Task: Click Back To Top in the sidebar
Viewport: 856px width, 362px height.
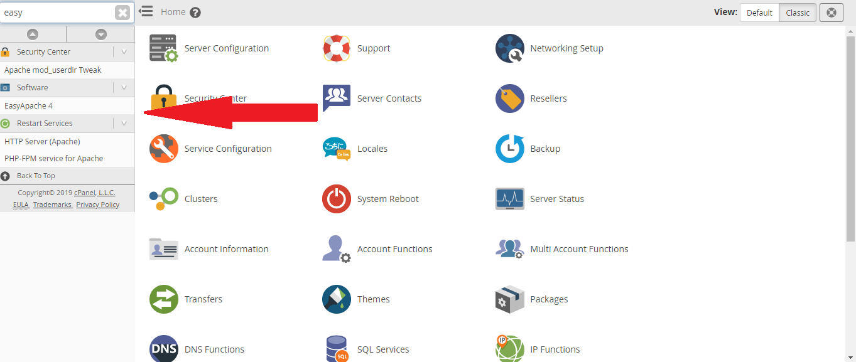Action: tap(36, 176)
